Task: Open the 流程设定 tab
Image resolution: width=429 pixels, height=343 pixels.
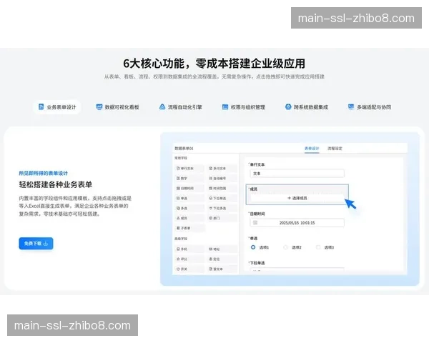Action: pyautogui.click(x=335, y=148)
